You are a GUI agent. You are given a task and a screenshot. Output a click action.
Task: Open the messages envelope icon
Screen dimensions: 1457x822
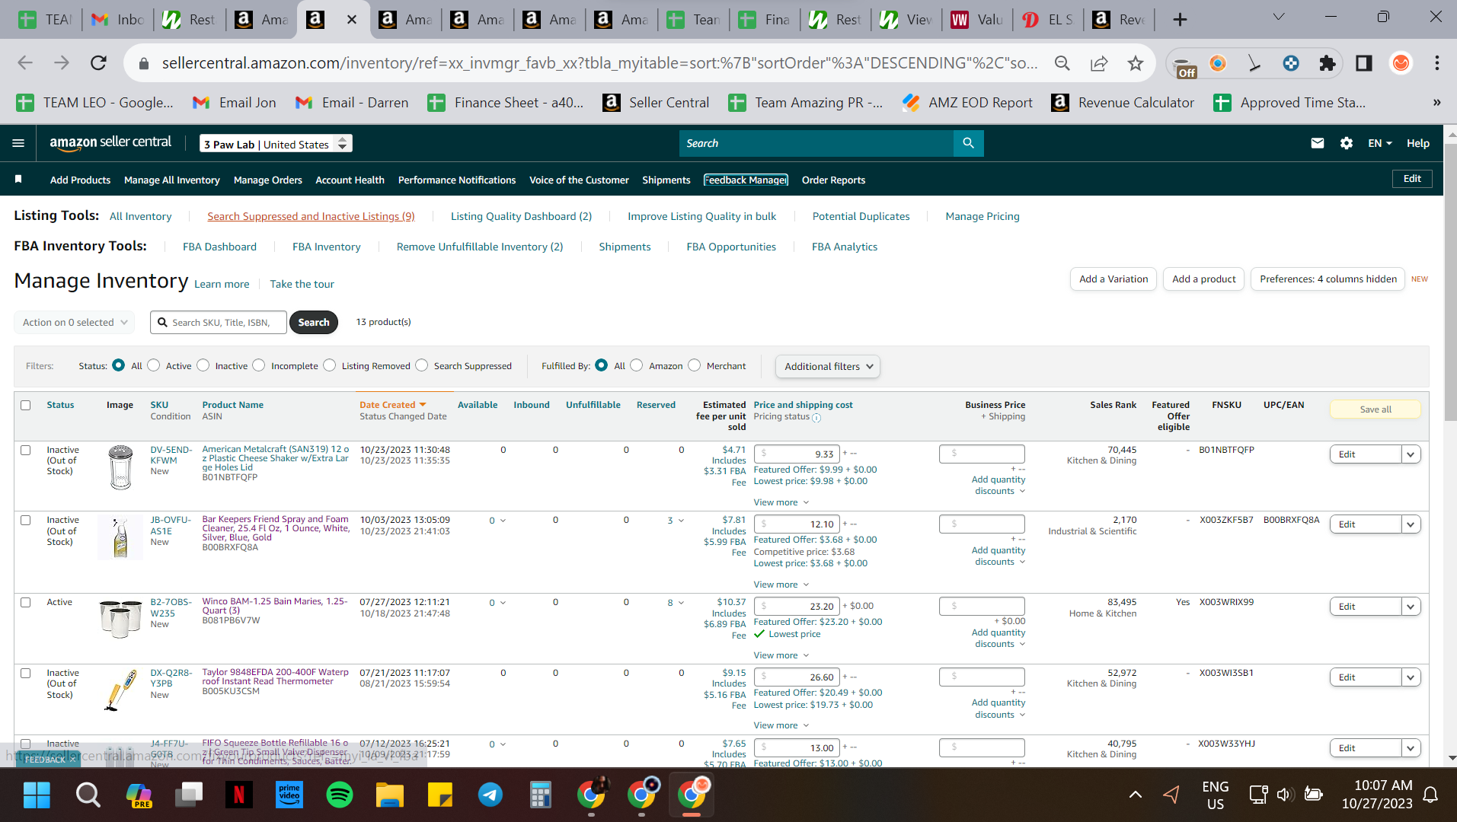pyautogui.click(x=1318, y=143)
